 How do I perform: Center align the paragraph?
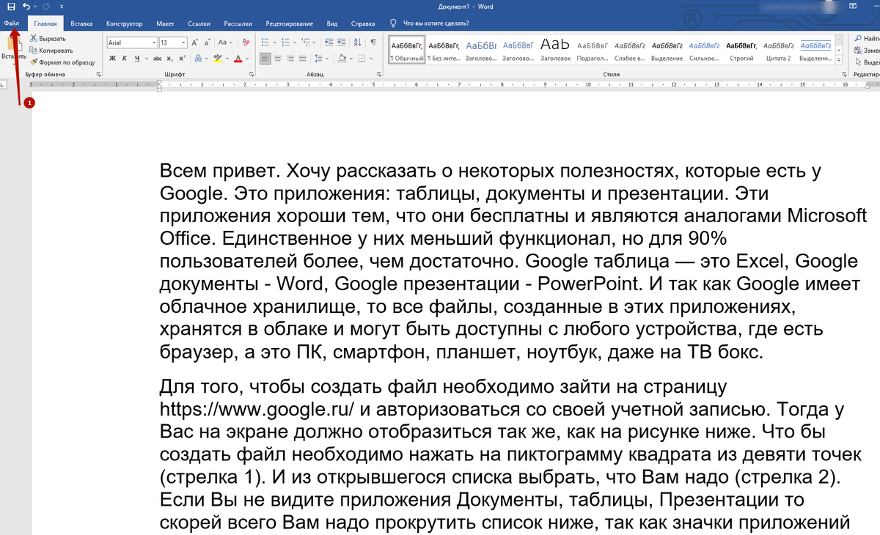[278, 59]
